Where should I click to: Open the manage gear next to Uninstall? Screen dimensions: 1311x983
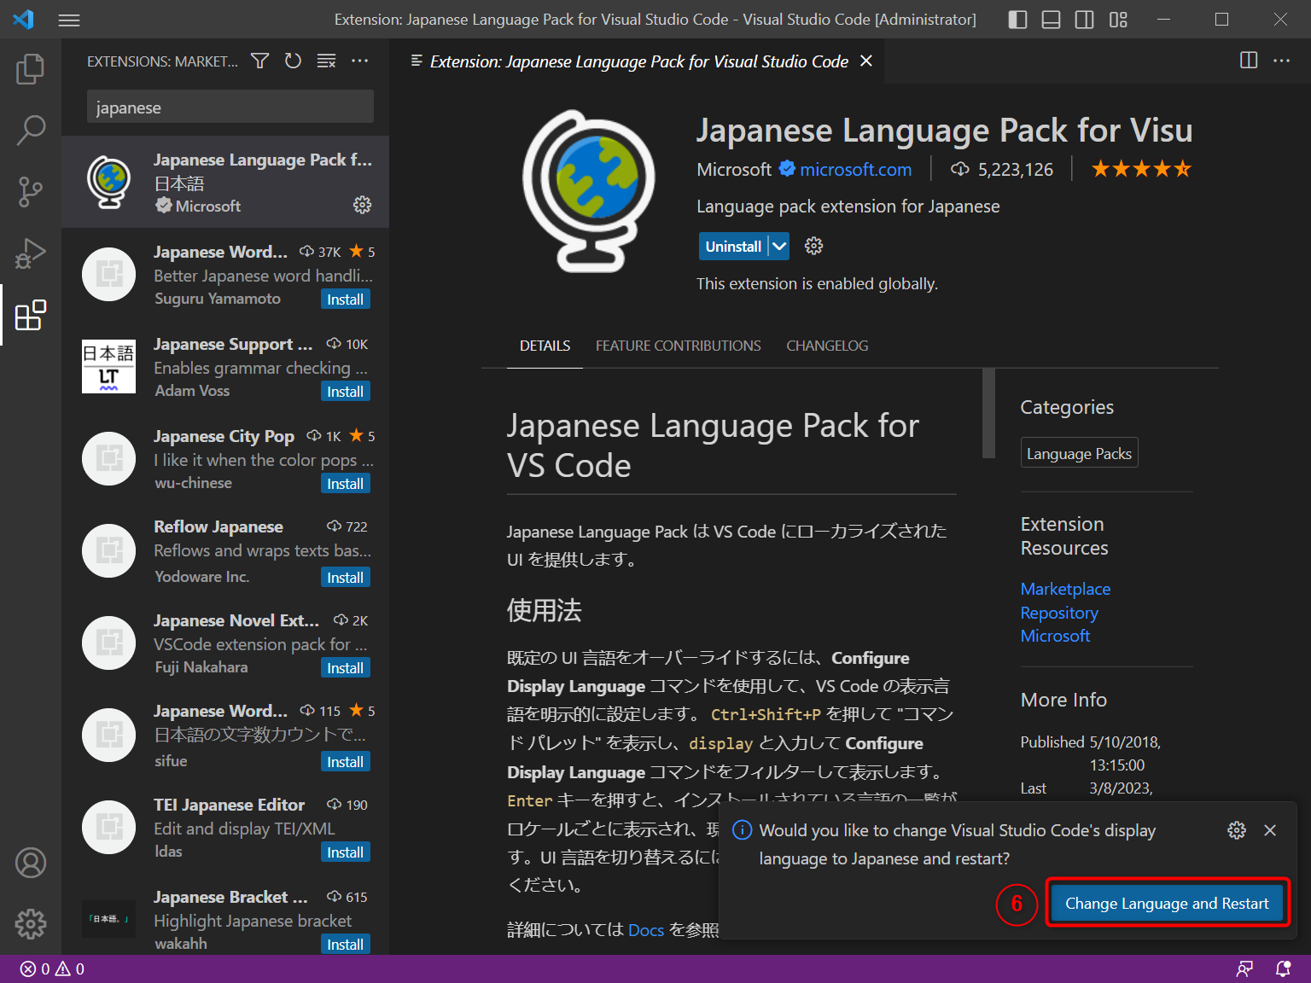tap(813, 246)
